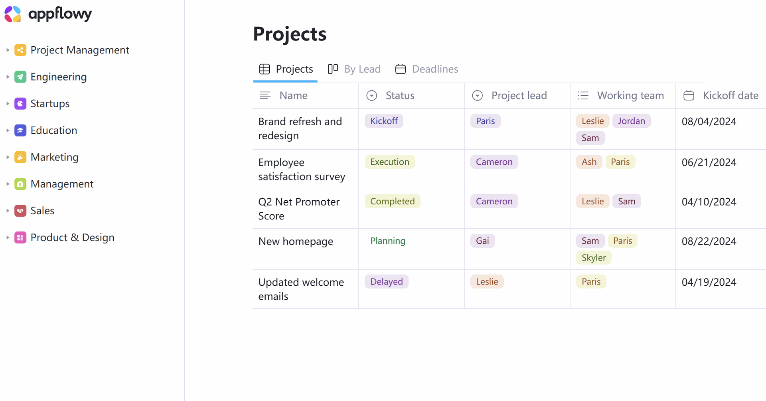Expand the Marketing section arrow
This screenshot has height=401, width=766.
coord(8,157)
